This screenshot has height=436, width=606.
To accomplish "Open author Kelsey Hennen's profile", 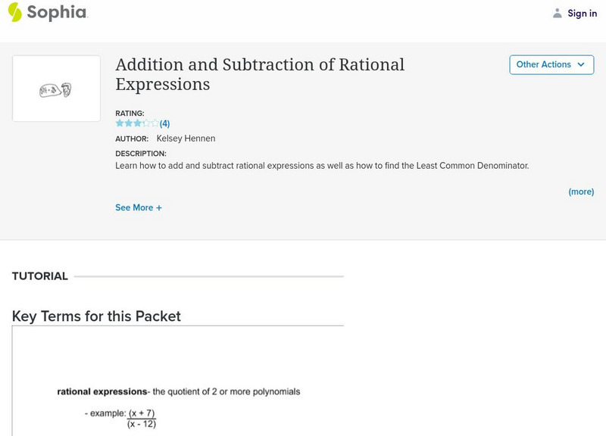I will tap(186, 139).
